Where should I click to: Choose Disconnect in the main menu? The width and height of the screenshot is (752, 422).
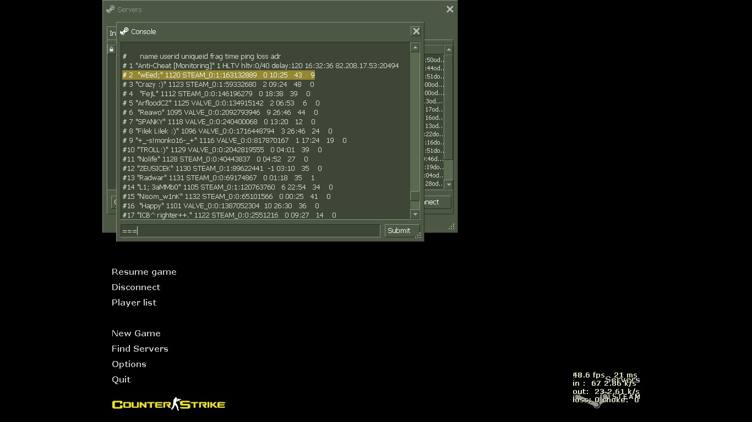click(136, 287)
